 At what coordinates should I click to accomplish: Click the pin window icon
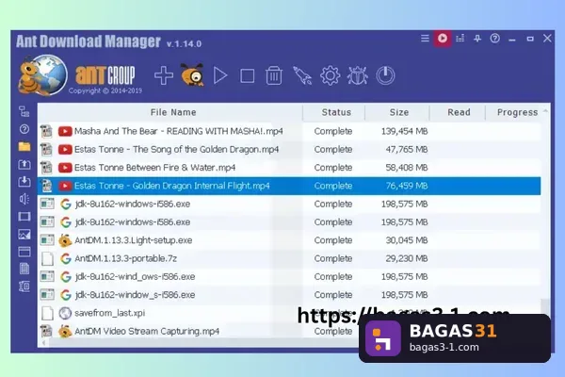click(477, 39)
